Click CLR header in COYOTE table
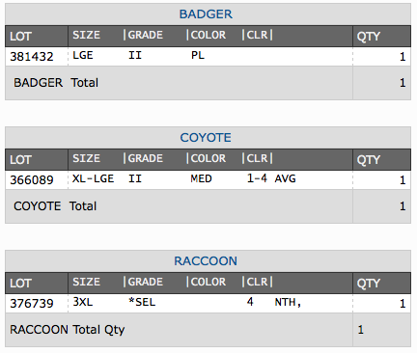The width and height of the screenshot is (417, 353). point(257,158)
